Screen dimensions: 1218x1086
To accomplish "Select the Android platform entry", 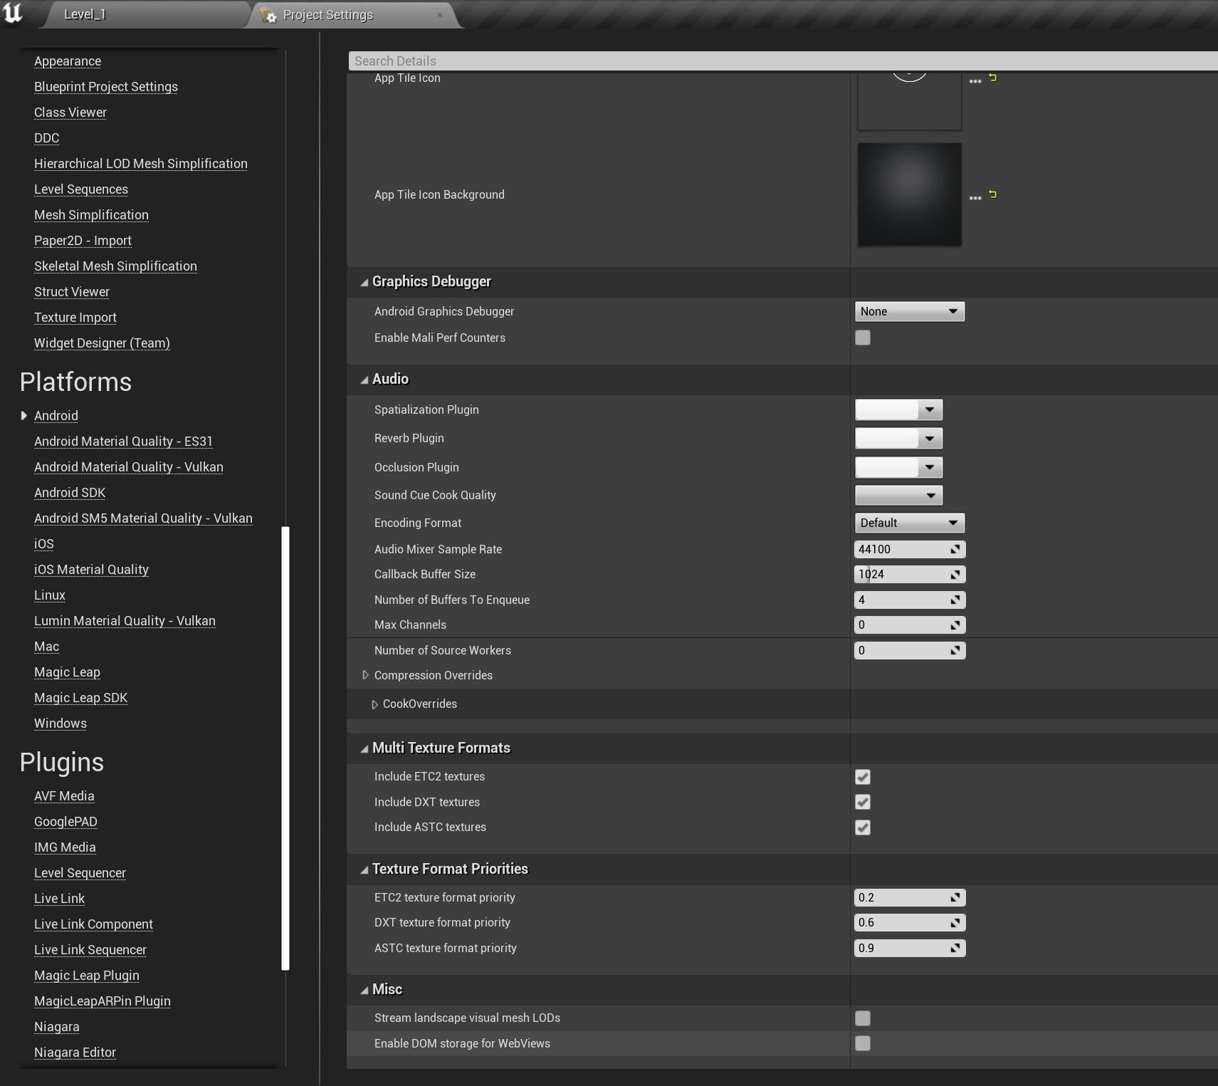I will [x=56, y=416].
